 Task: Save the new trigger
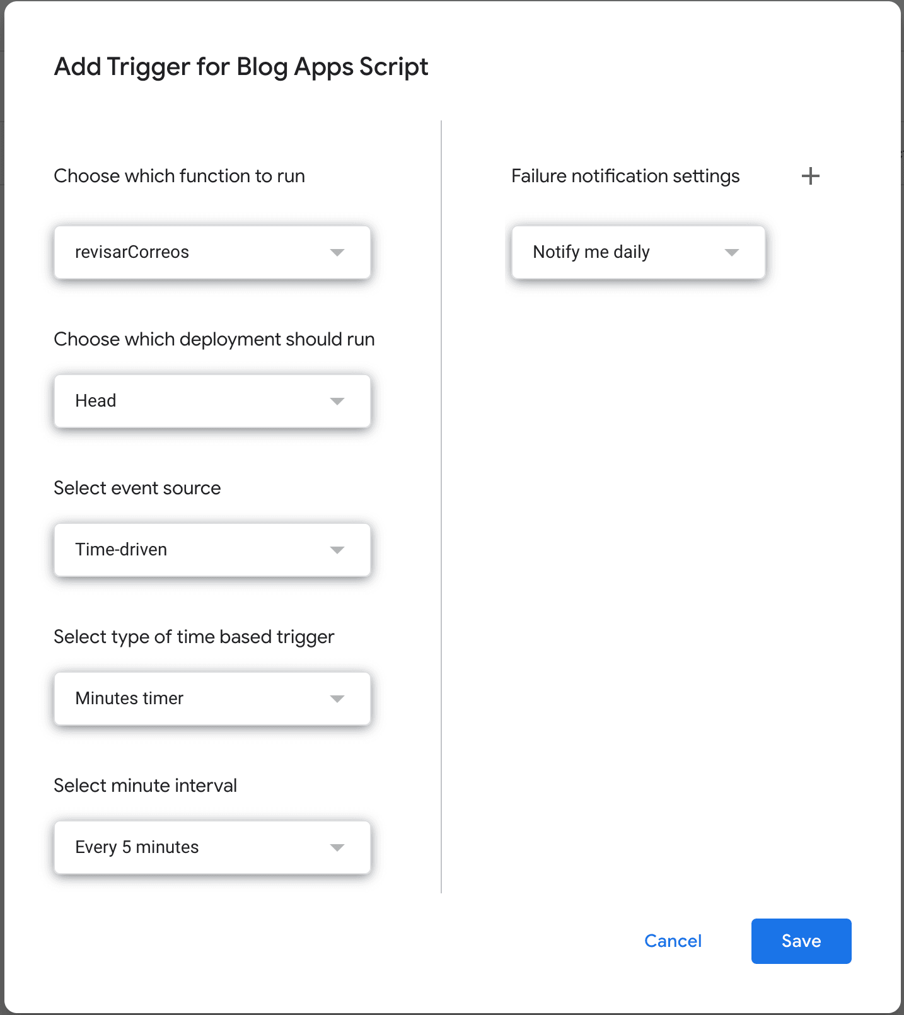point(801,941)
